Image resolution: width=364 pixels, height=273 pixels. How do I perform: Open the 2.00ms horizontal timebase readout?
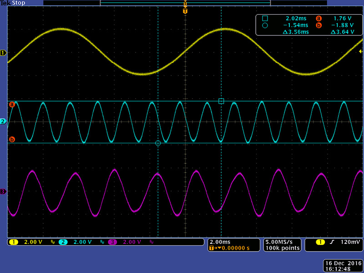pos(233,245)
